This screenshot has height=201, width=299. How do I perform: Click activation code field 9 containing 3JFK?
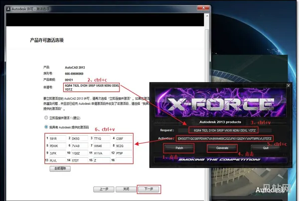[x=57, y=153]
